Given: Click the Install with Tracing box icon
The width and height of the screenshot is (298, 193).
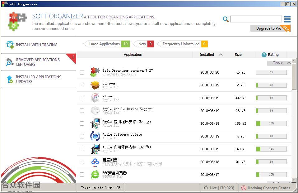Looking at the screenshot, I should point(10,45).
